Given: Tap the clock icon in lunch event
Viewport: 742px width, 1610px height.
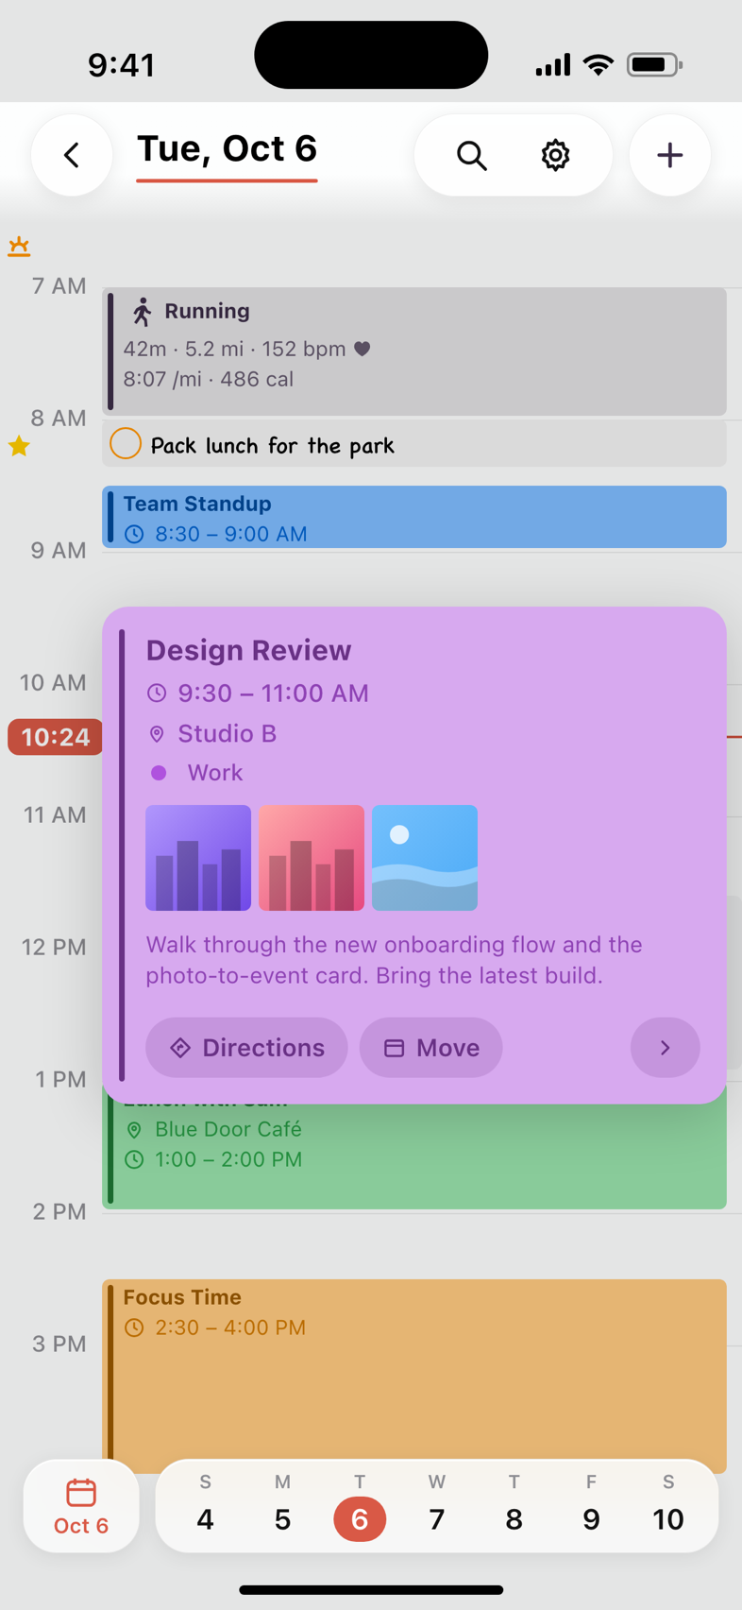Looking at the screenshot, I should [134, 1159].
